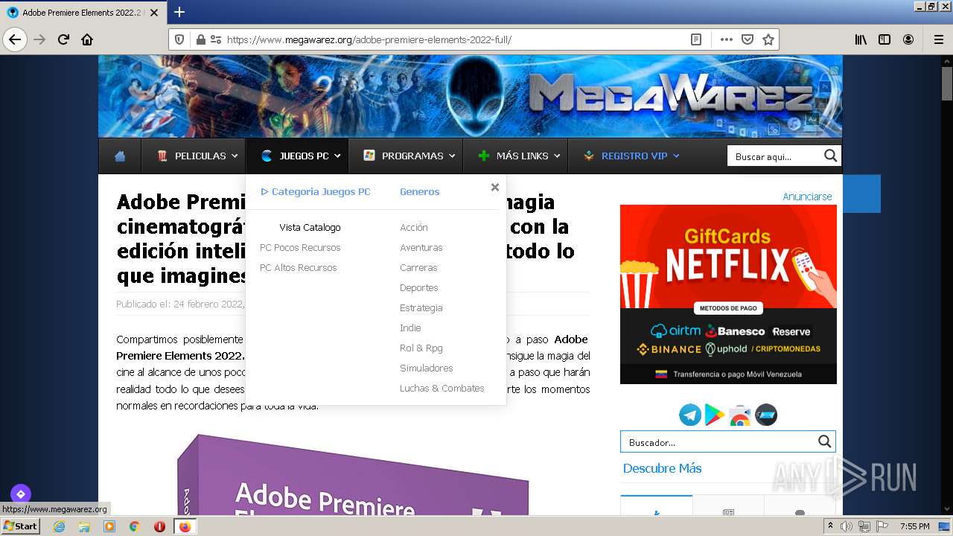Toggle reader view icon in address bar

696,39
